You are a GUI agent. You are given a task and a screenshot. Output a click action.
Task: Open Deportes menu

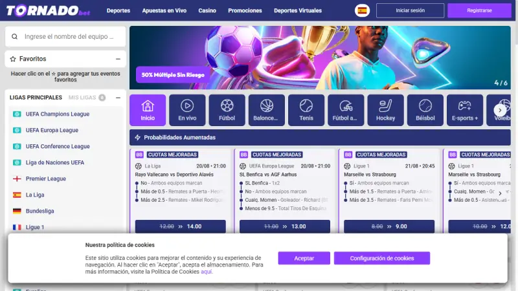point(118,10)
